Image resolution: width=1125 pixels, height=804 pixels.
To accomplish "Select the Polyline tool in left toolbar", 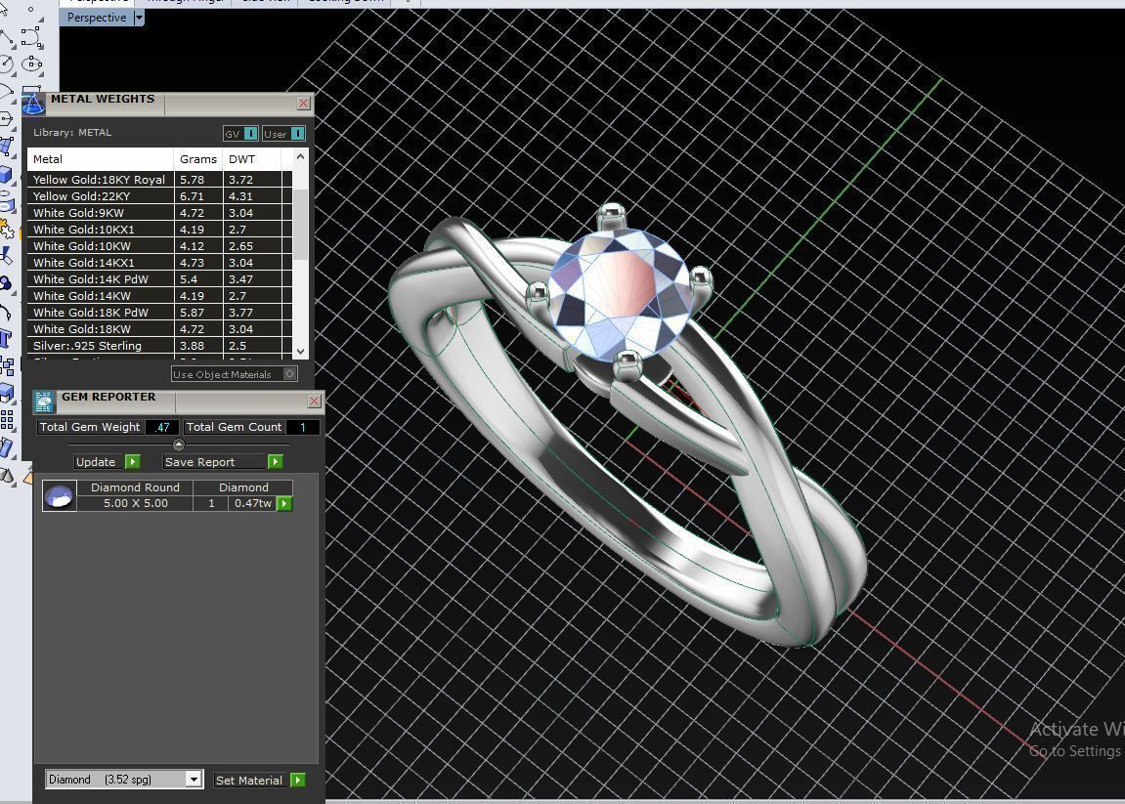I will 7,37.
